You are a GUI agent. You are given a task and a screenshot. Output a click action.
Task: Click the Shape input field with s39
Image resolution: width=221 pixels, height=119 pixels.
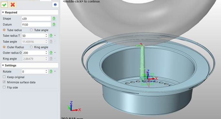pyautogui.click(x=36, y=19)
